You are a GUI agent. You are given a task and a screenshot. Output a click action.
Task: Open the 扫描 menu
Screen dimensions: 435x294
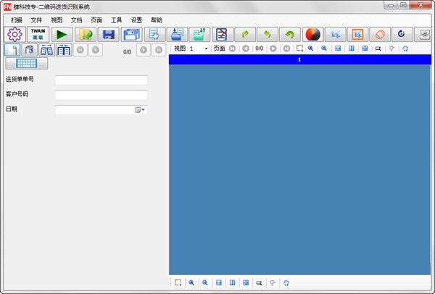coord(17,20)
